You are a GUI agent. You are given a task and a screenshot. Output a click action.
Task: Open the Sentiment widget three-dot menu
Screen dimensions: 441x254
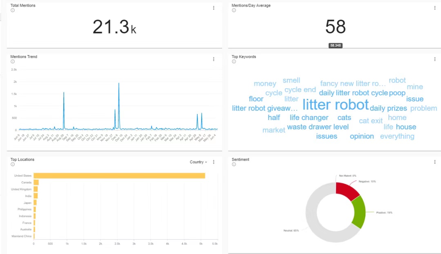click(435, 162)
